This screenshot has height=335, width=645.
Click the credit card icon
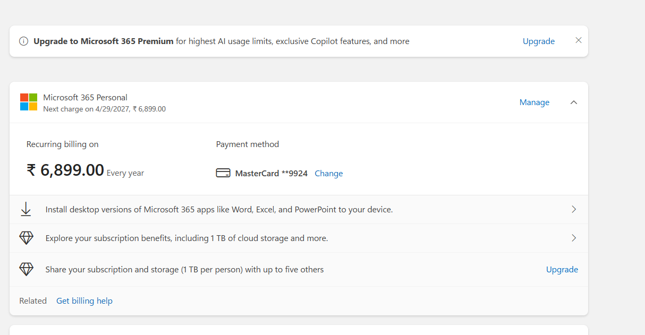[223, 173]
